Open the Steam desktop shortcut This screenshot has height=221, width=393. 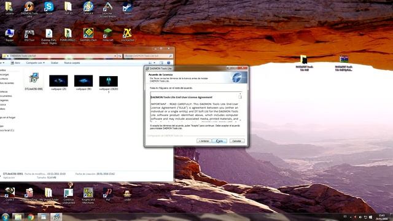click(x=128, y=8)
